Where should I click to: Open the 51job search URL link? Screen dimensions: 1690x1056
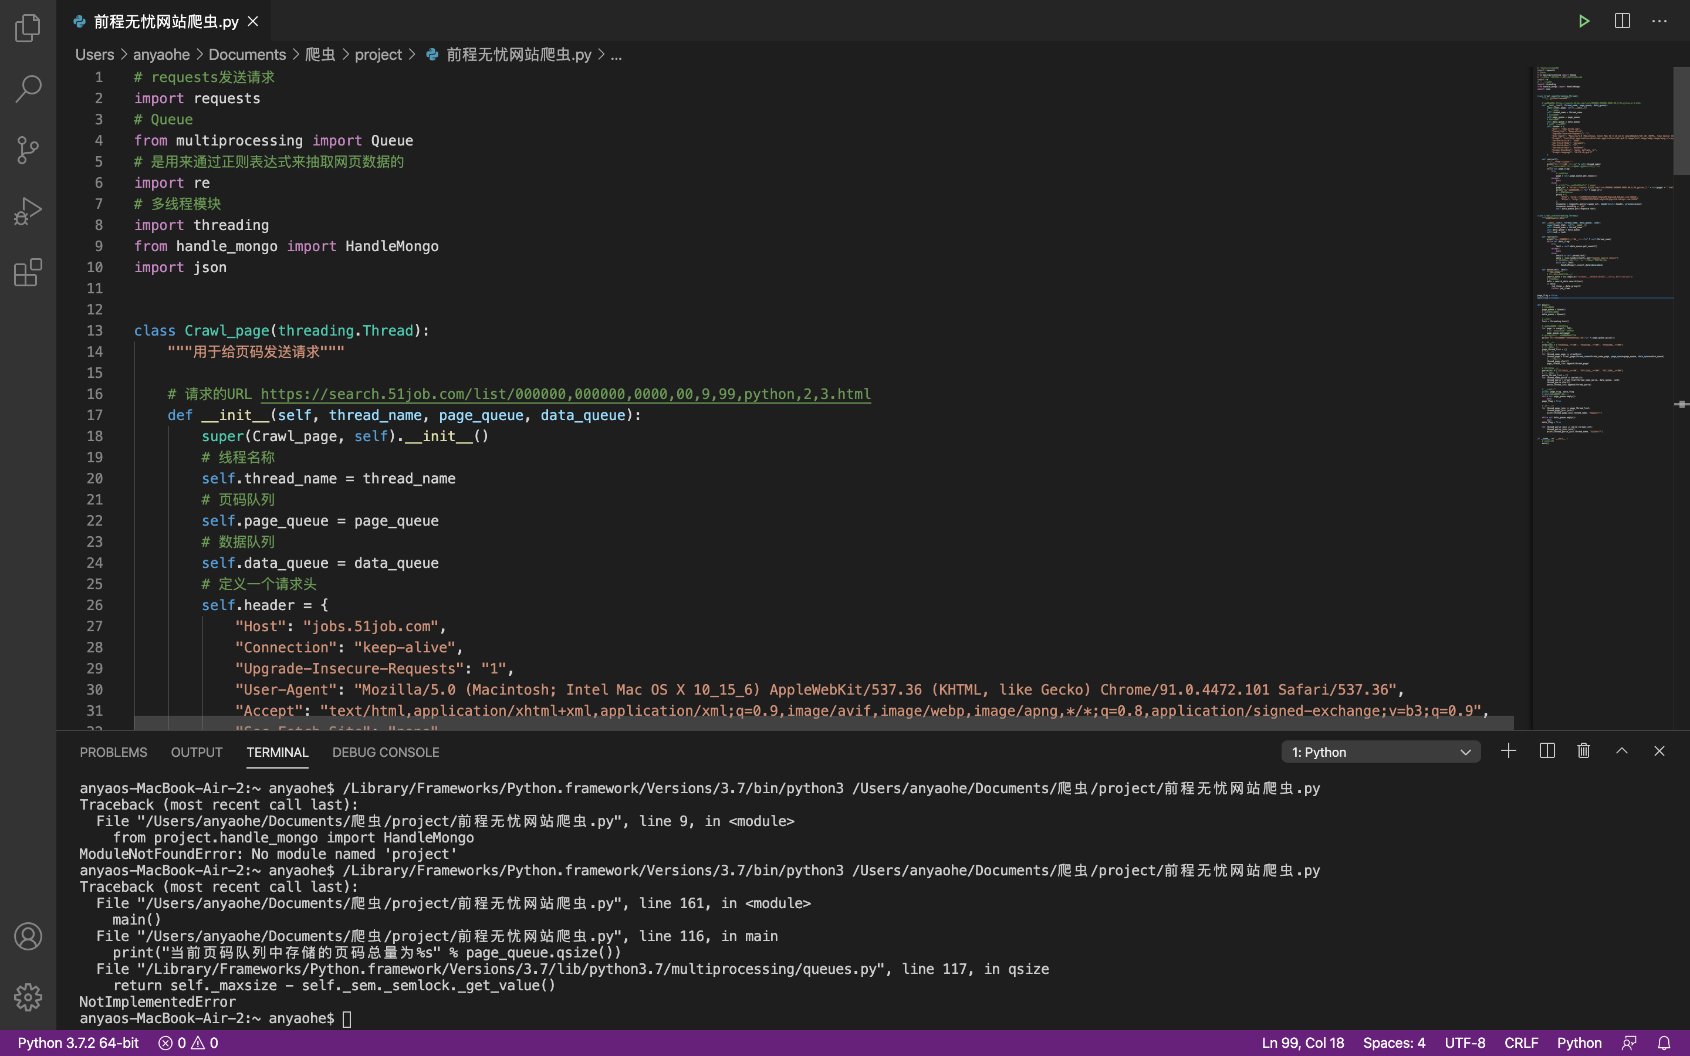(x=566, y=394)
